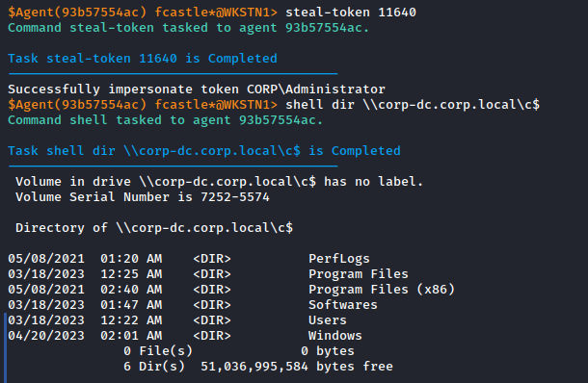Viewport: 588px width, 383px height.
Task: Click the 04/20/2023 date in Windows row
Action: pyautogui.click(x=46, y=336)
